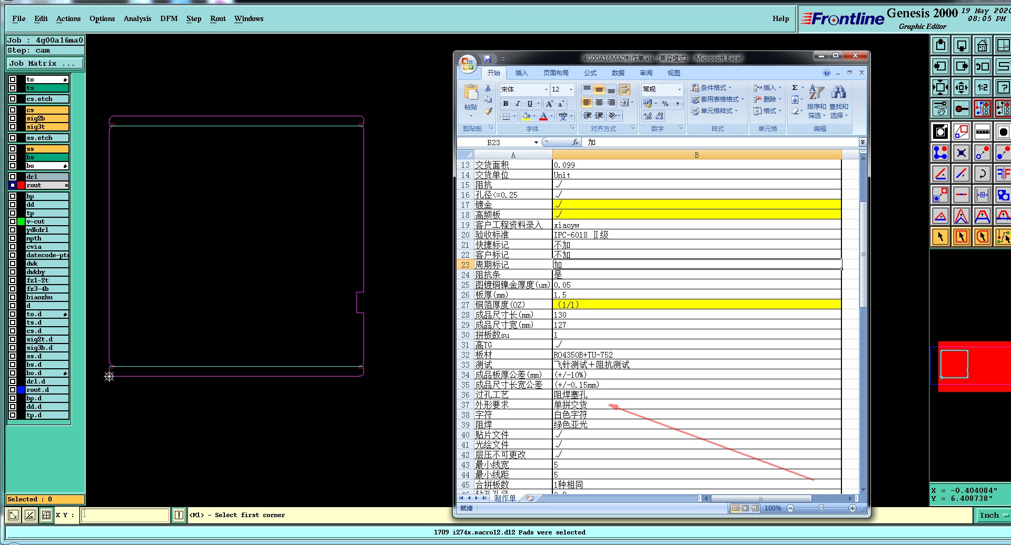This screenshot has height=545, width=1011.
Task: Click the Job Matrix button
Action: click(x=45, y=64)
